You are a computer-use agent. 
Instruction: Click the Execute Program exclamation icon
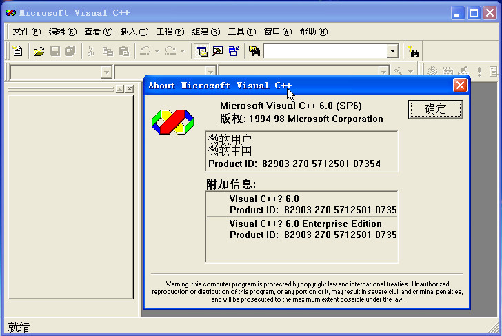[479, 71]
